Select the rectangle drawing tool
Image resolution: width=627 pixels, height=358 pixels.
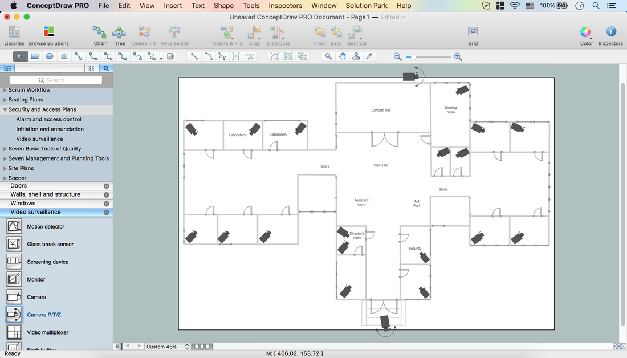[35, 56]
